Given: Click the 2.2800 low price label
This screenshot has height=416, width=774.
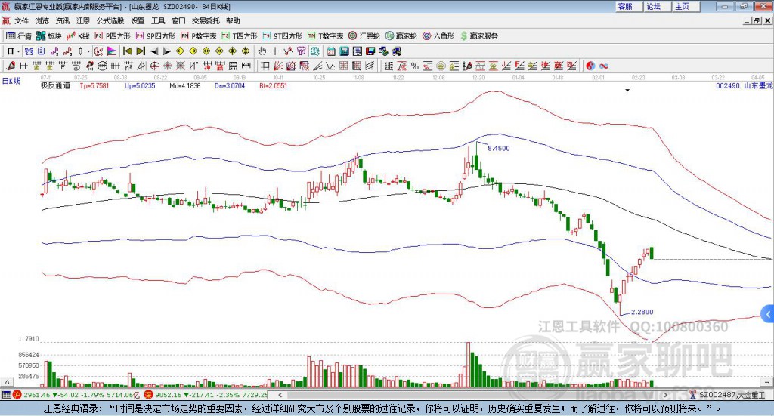Looking at the screenshot, I should click(x=642, y=312).
